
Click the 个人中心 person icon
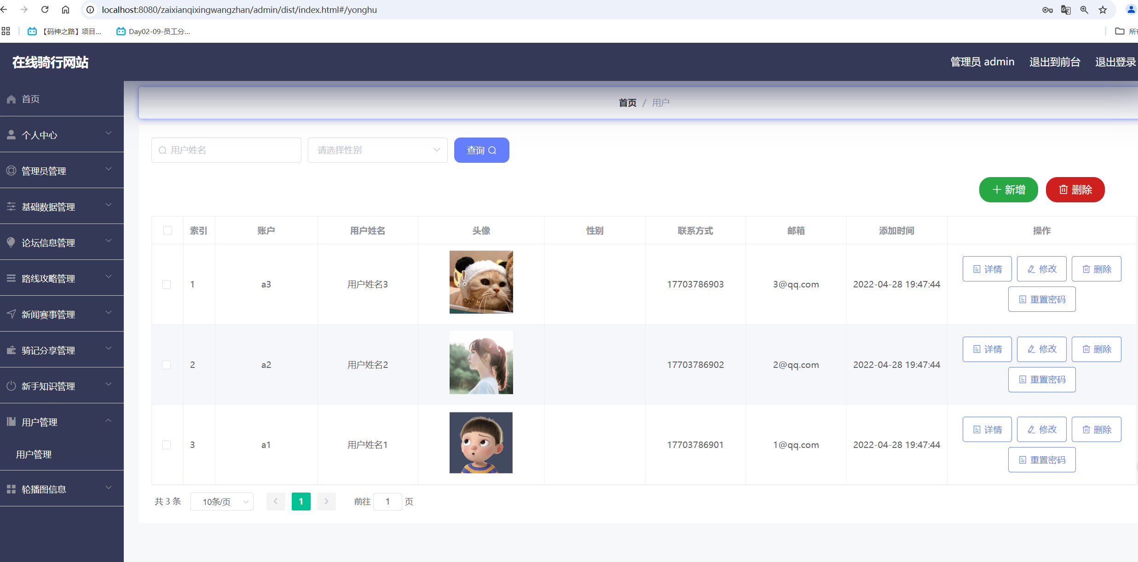pos(11,135)
